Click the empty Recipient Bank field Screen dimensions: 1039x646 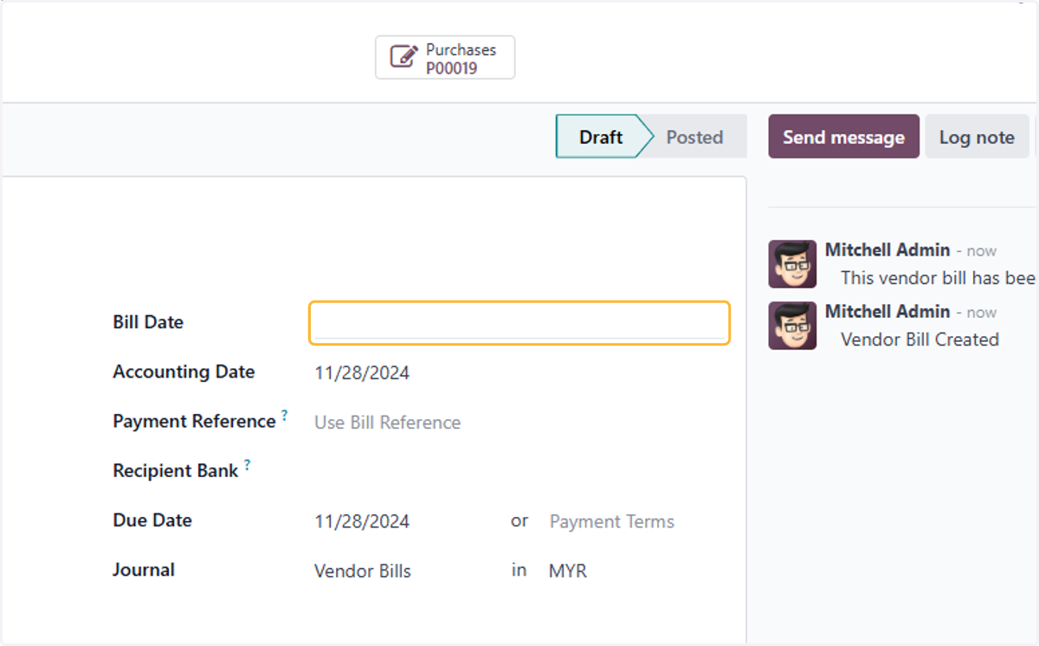(519, 472)
